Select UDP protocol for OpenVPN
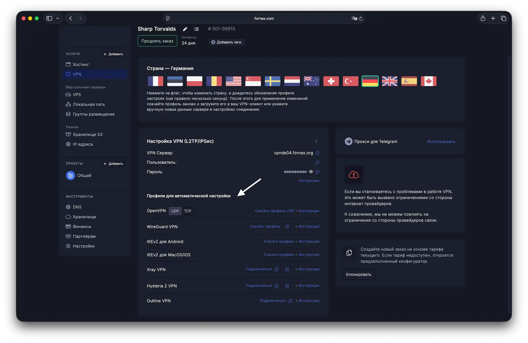The image size is (528, 343). (x=175, y=211)
